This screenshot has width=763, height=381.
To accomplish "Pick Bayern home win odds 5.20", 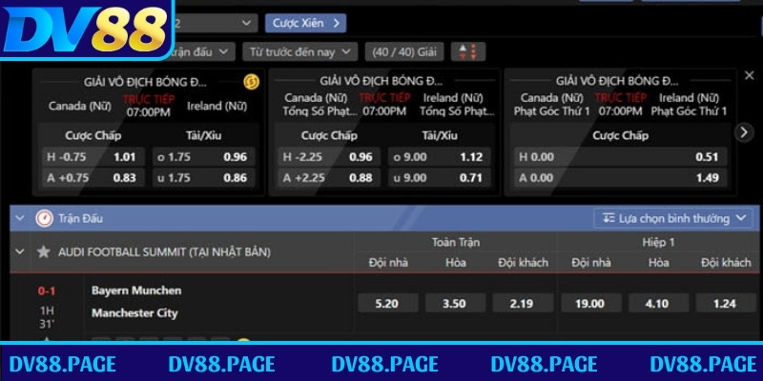I will (386, 303).
